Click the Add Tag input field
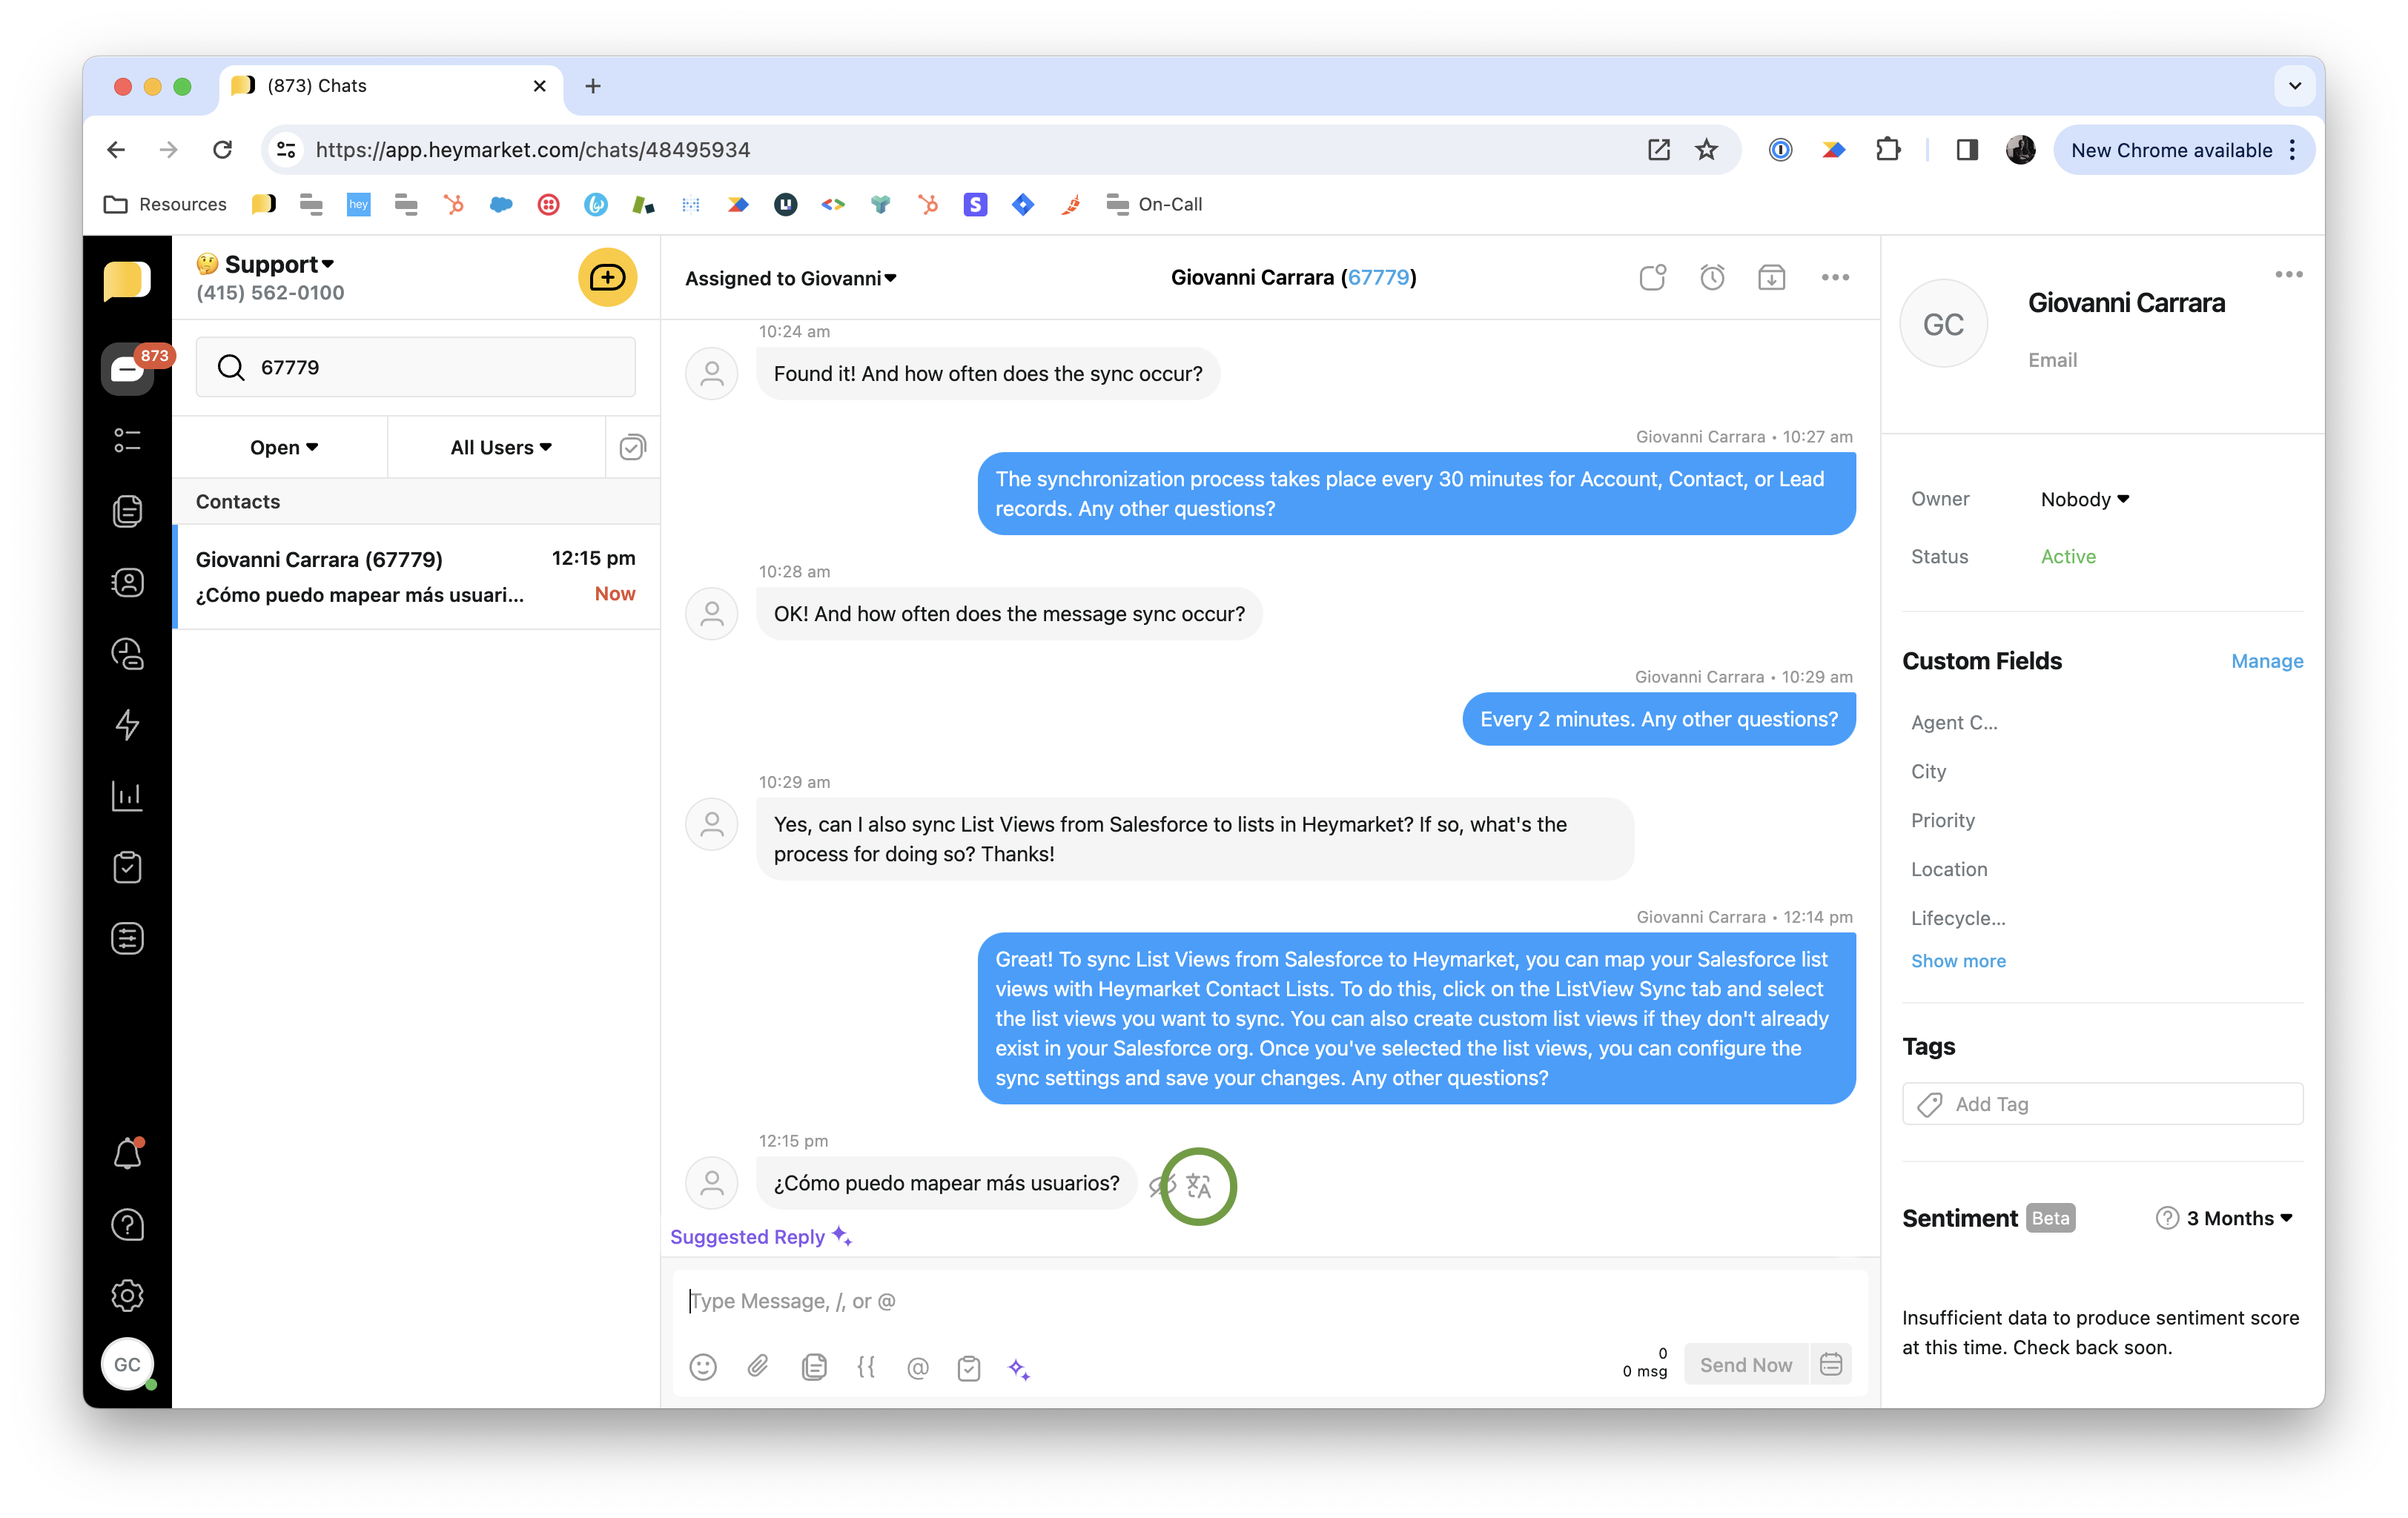Image resolution: width=2408 pixels, height=1518 pixels. tap(2102, 1104)
